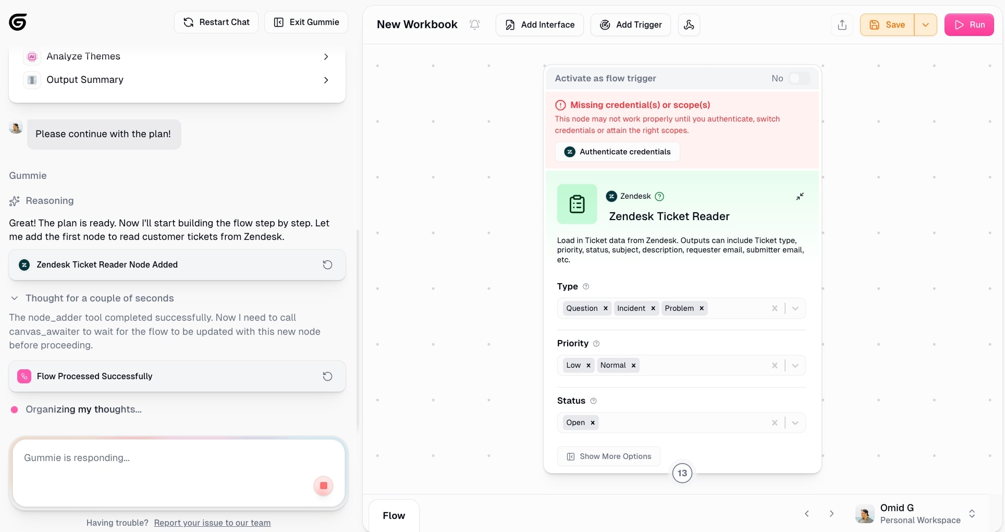Viewport: 1005px width, 532px height.
Task: Click the Gumloop logo icon
Action: pyautogui.click(x=18, y=22)
